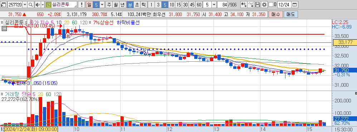357x132 pixels.
Task: Click the high price 34,100 in info bar
Action: point(237,14)
